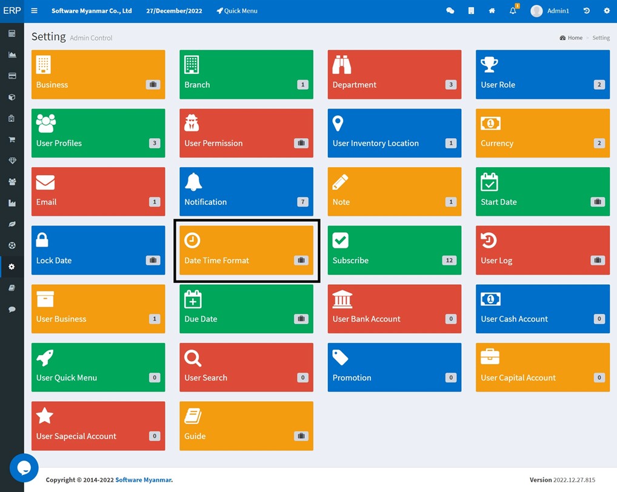Open the Promotion tile
617x492 pixels.
(395, 367)
